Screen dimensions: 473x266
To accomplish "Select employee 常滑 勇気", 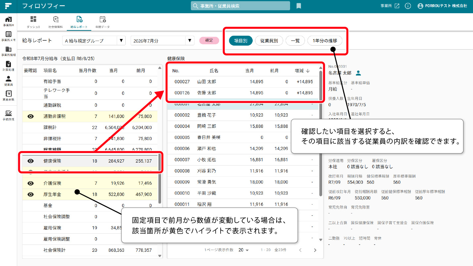I will pos(243,182).
